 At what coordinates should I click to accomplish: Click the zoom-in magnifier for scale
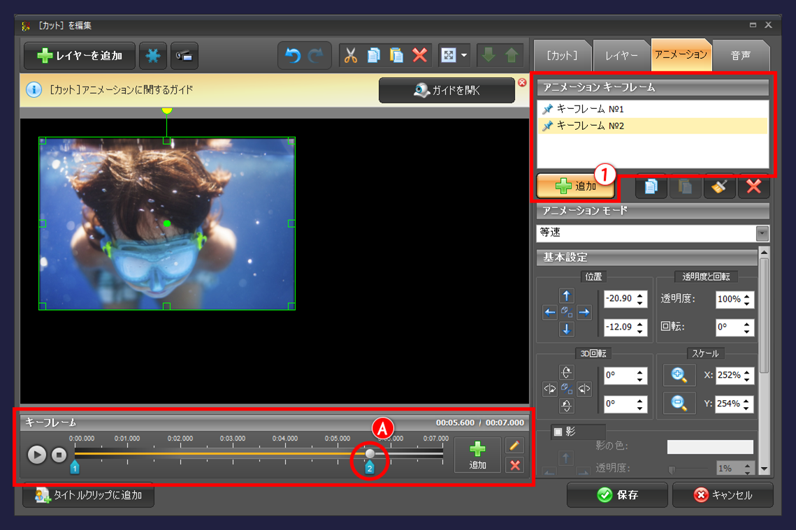[x=679, y=375]
